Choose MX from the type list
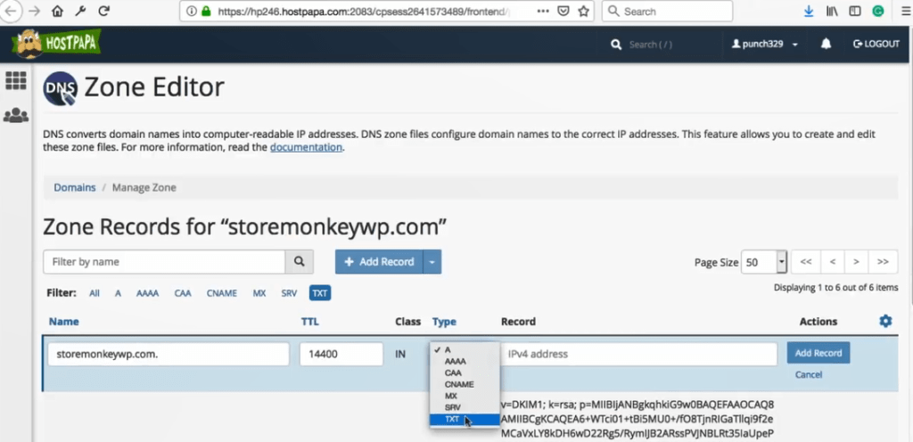913x442 pixels. click(x=465, y=396)
